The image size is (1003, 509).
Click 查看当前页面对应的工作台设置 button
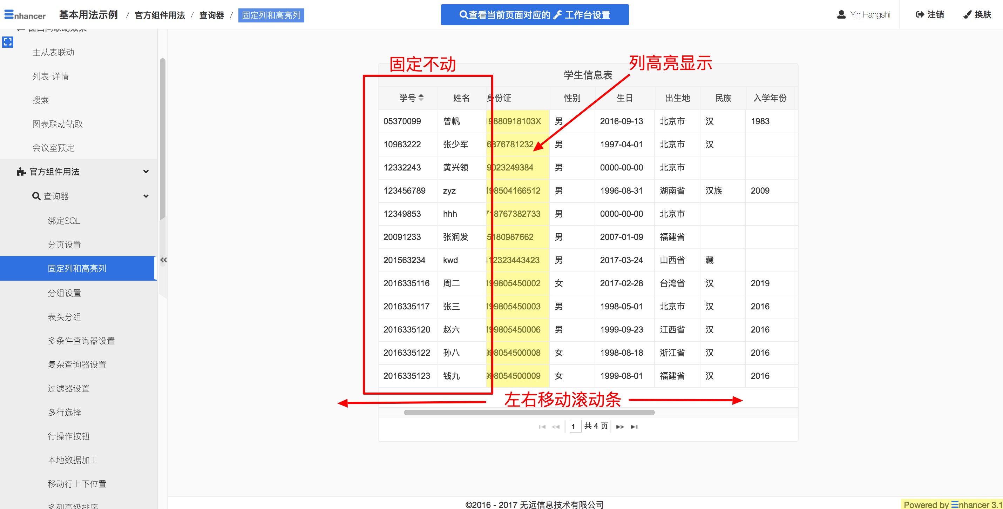tap(535, 15)
